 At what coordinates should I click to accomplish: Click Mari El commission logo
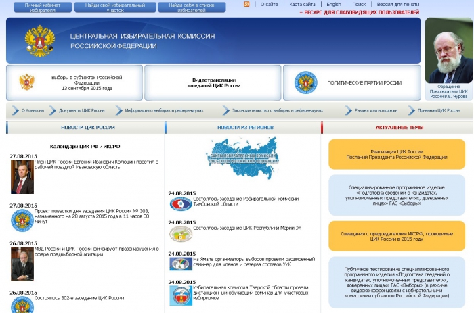[x=181, y=234]
